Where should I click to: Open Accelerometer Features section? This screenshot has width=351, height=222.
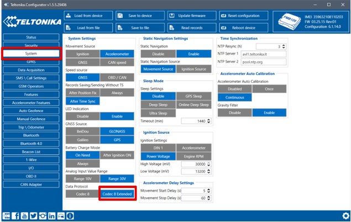[x=31, y=103]
